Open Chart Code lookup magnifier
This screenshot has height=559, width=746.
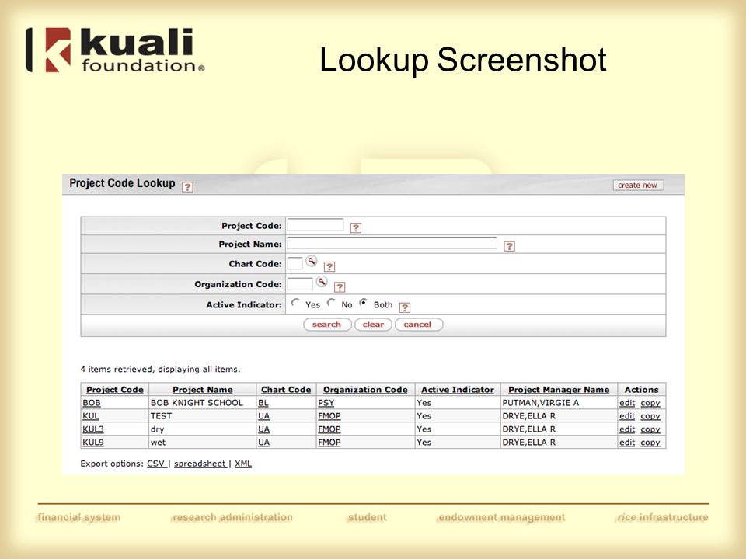[x=311, y=261]
